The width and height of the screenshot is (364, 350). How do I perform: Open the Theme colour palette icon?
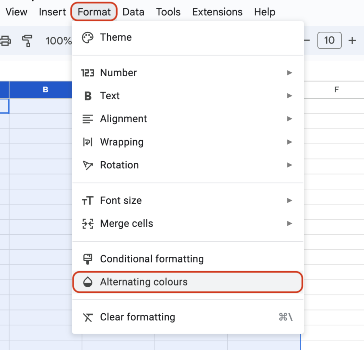(x=87, y=37)
